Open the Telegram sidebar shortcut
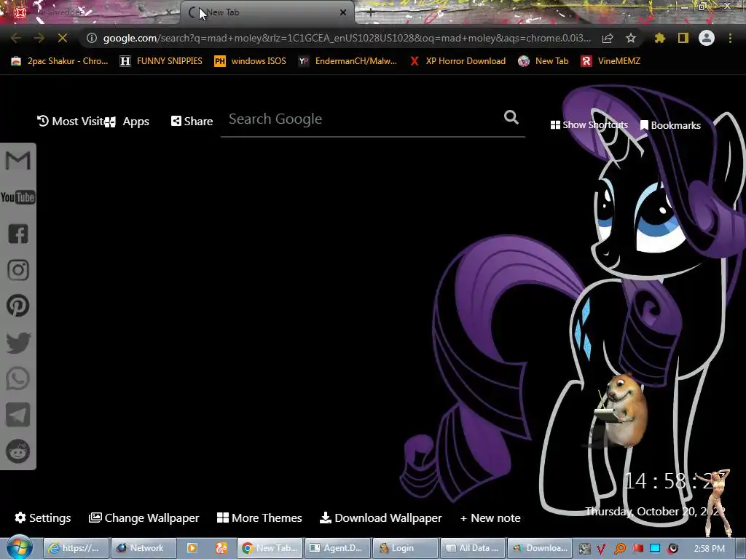This screenshot has height=559, width=746. pos(18,415)
